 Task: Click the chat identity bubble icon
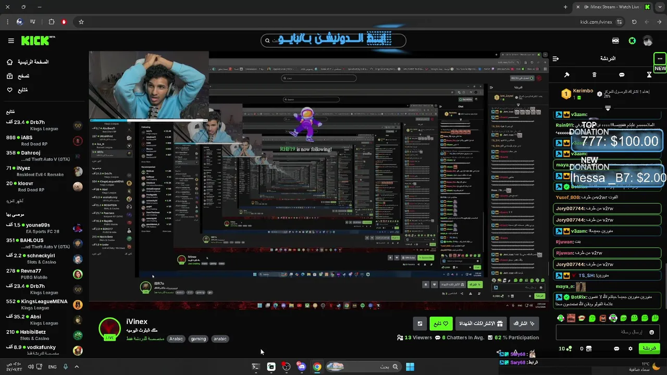tap(616, 348)
